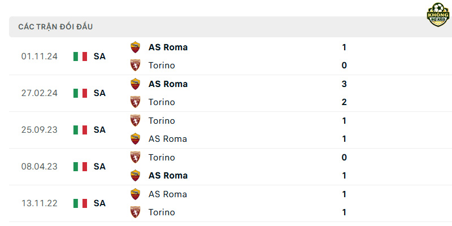Select score 3 for AS Roma 27.02.24

(344, 84)
